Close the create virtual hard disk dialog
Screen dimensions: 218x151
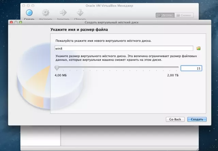pyautogui.click(x=11, y=22)
